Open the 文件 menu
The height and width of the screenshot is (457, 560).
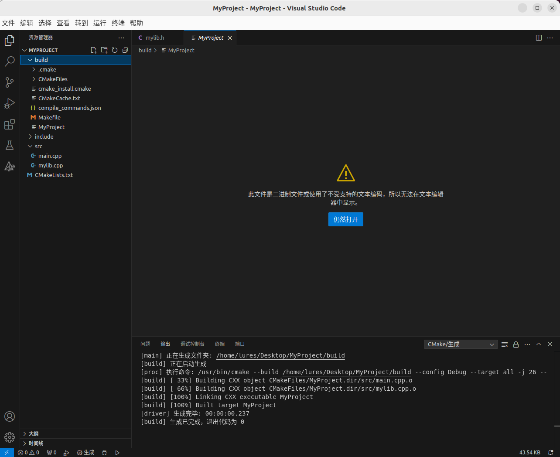tap(8, 23)
